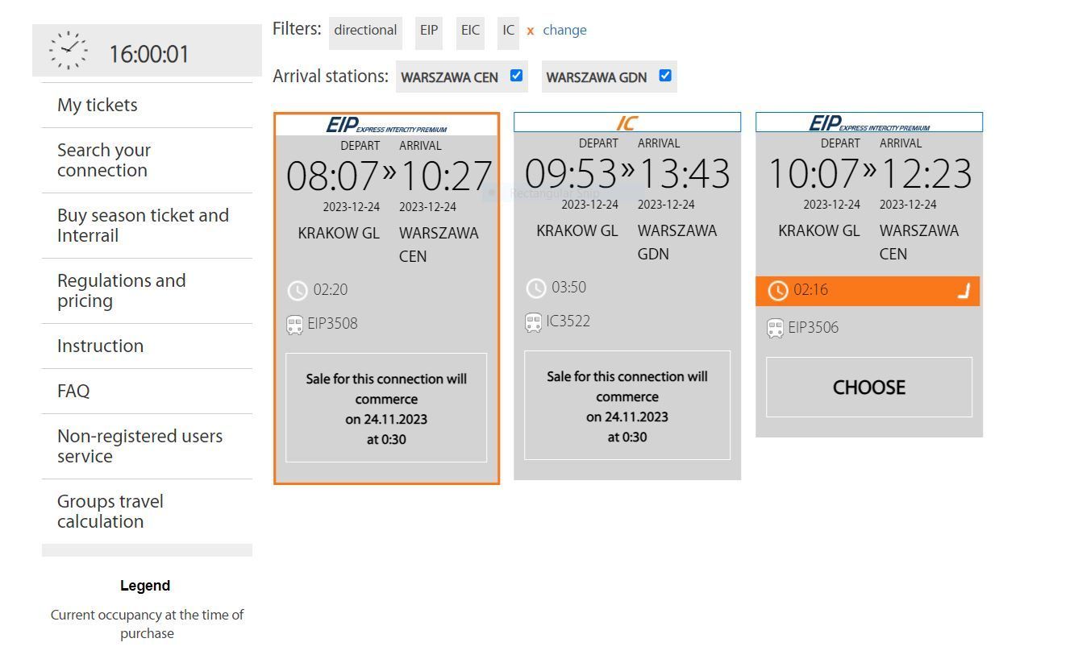Image resolution: width=1074 pixels, height=655 pixels.
Task: Expand the orange 02:16 duration bar
Action: (x=963, y=292)
